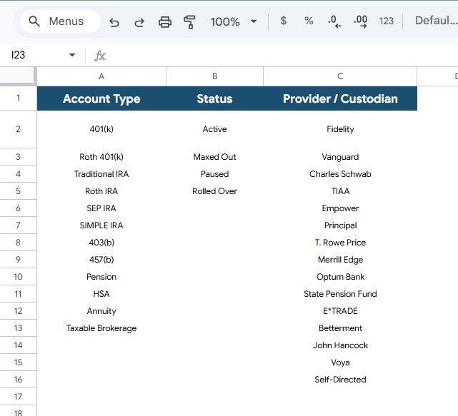This screenshot has height=416, width=458.
Task: Select the Traditional IRA cell
Action: click(x=101, y=174)
